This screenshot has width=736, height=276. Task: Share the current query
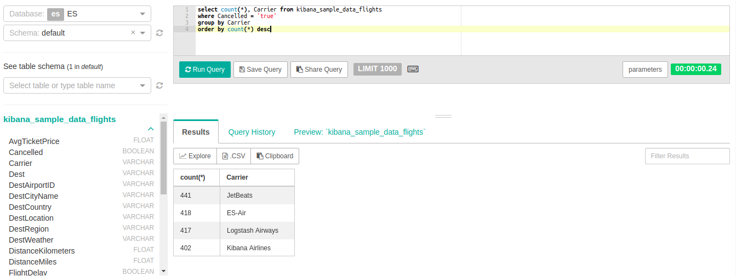pyautogui.click(x=319, y=70)
